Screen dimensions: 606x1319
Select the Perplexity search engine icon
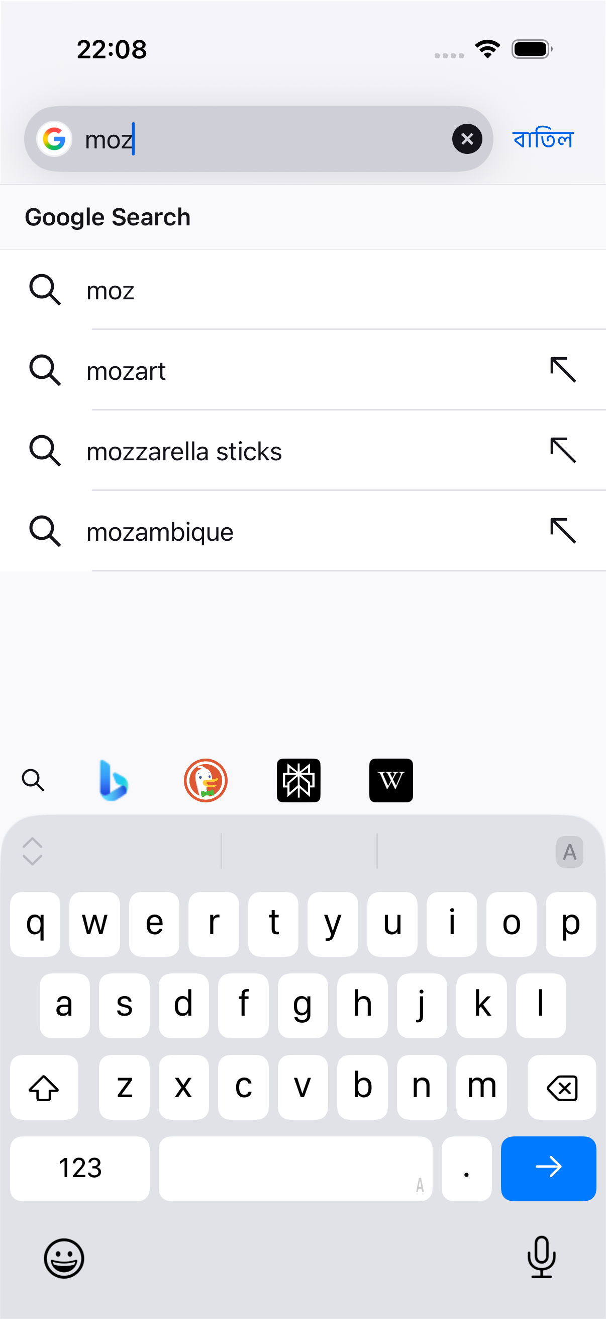[298, 780]
